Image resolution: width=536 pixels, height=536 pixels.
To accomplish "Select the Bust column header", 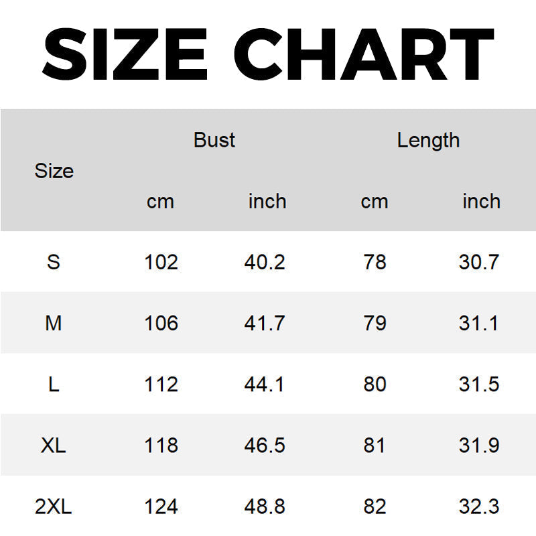I will pyautogui.click(x=214, y=140).
